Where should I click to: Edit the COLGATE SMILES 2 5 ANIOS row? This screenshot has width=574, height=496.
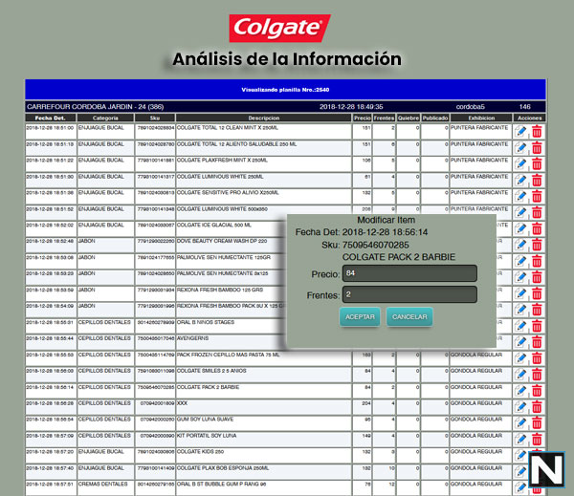pos(520,375)
